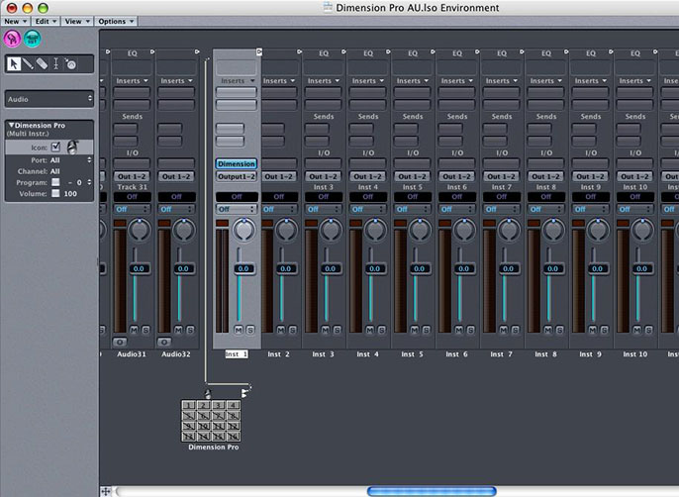
Task: Click the Inst 9 channel strip name
Action: coord(590,354)
